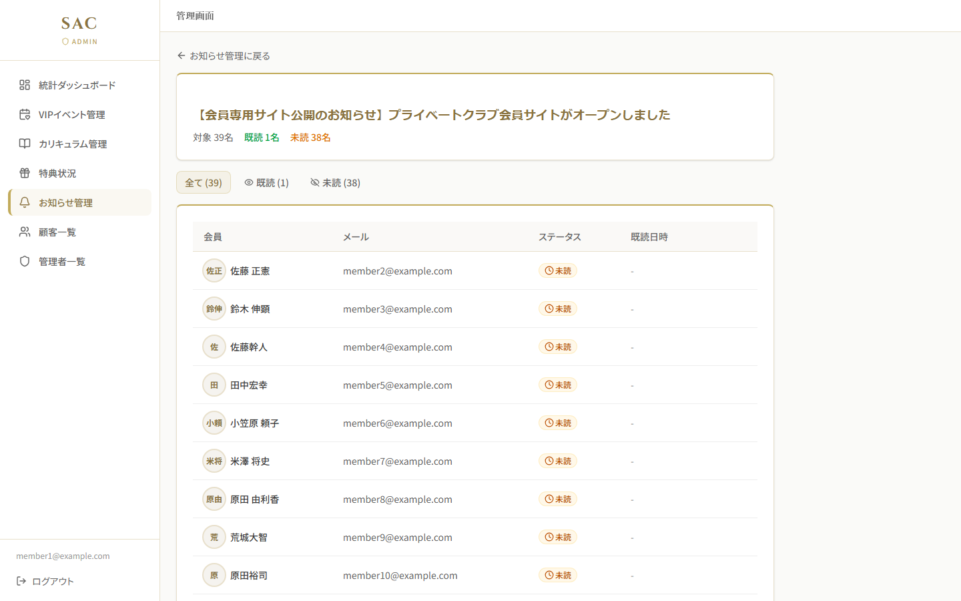Image resolution: width=961 pixels, height=601 pixels.
Task: Click the gift icon for 特典状況
Action: pyautogui.click(x=25, y=173)
